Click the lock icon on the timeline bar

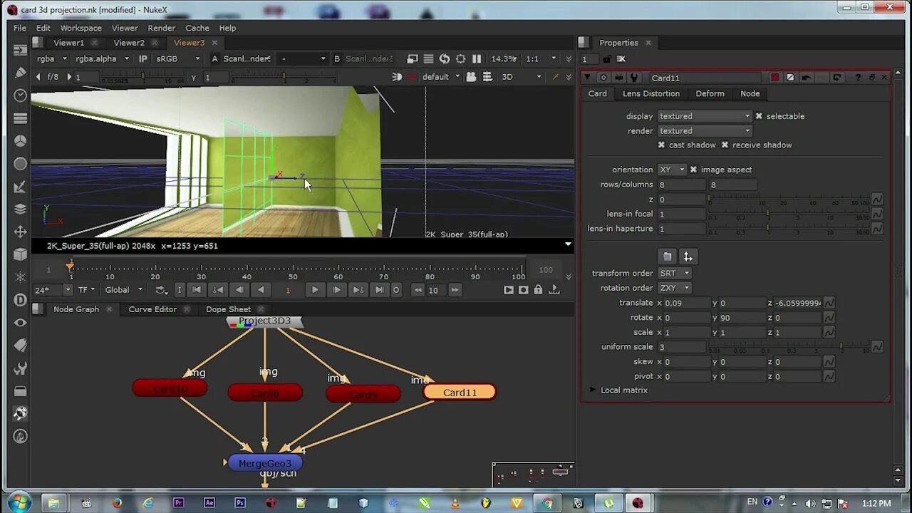coord(538,290)
